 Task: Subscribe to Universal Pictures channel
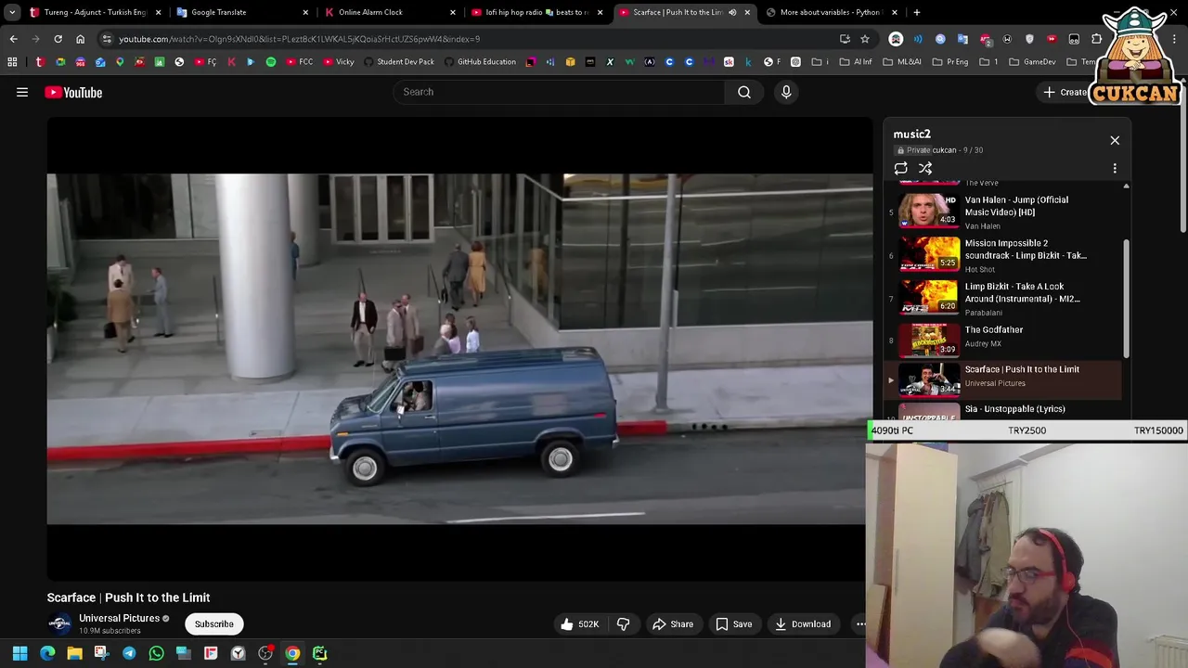click(x=214, y=624)
